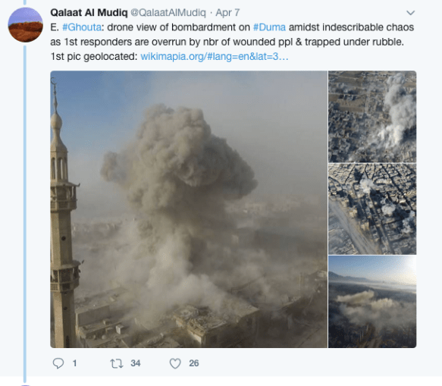Expand the tweet options chevron menu
The height and width of the screenshot is (386, 442).
coord(410,13)
